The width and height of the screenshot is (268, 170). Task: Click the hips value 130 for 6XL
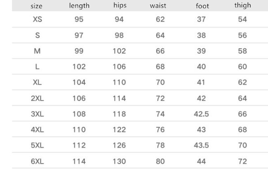119,160
